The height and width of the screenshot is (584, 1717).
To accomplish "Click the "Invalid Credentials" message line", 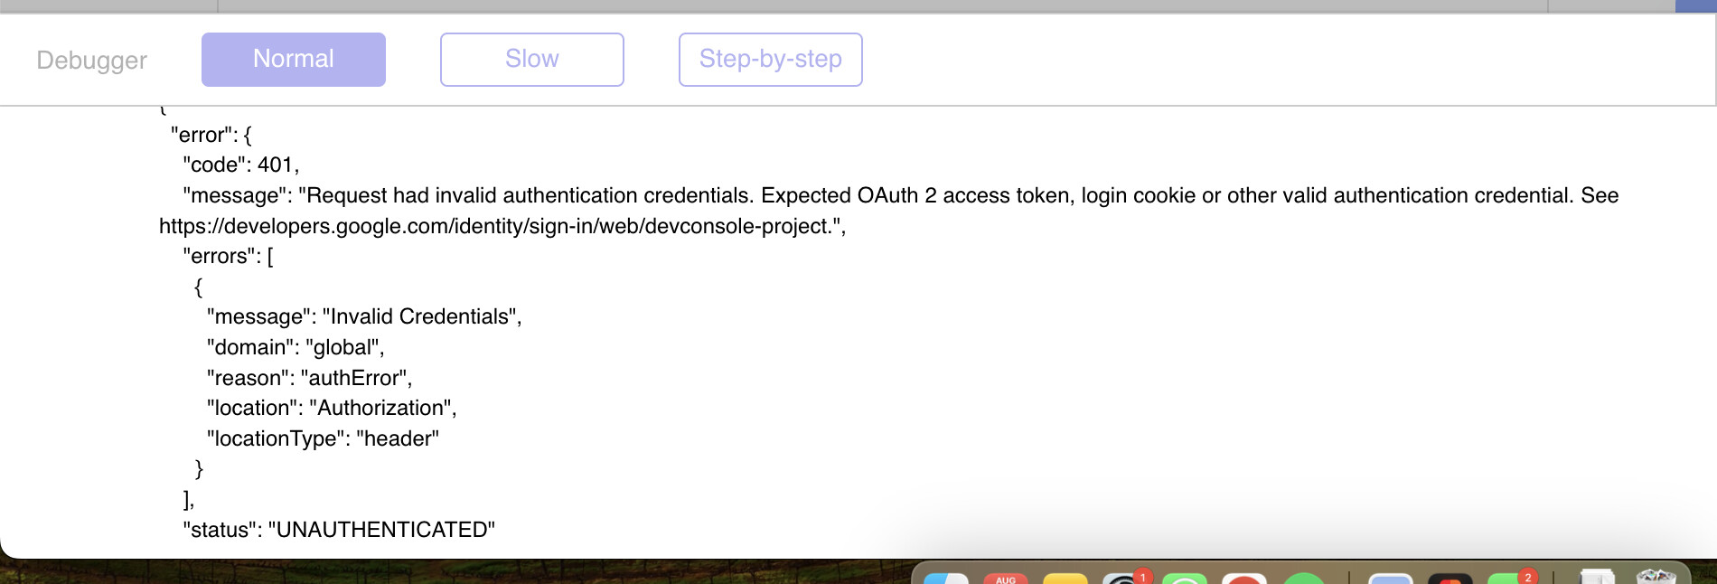I will [364, 316].
